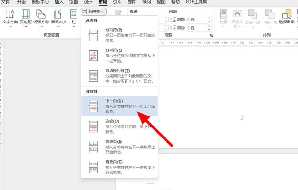Open the 纸张方向 orientation tool
The height and width of the screenshot is (190, 298).
(41, 19)
